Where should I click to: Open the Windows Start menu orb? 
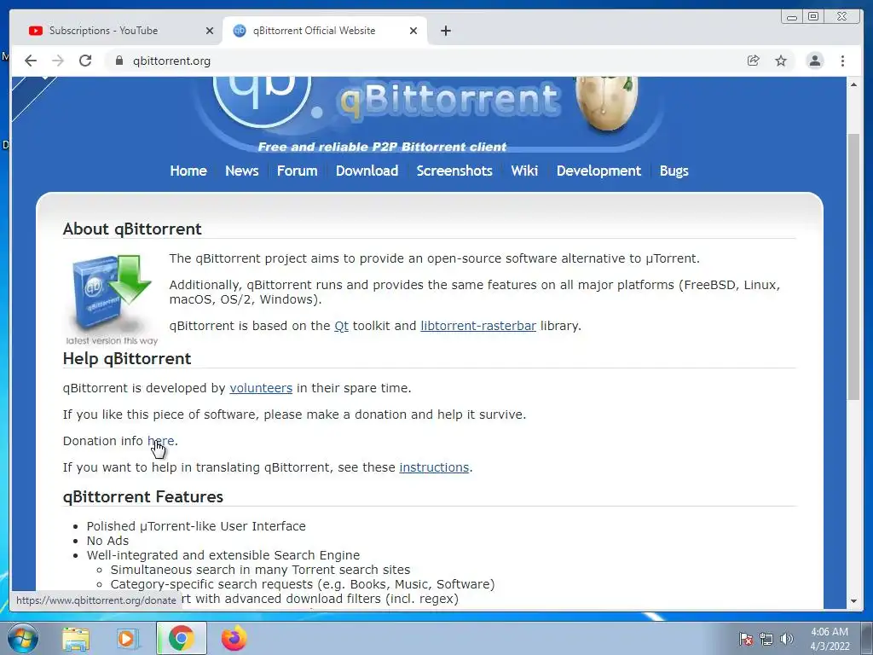click(x=22, y=638)
